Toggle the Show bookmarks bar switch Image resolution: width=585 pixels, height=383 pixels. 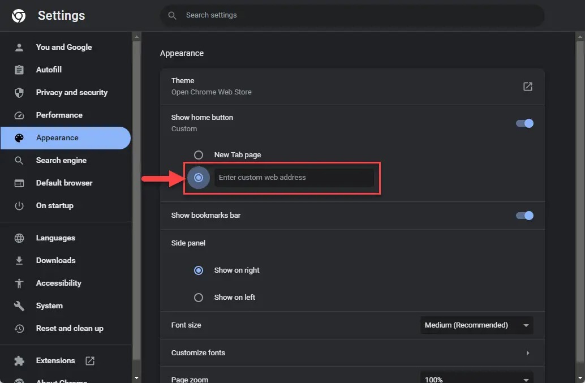click(x=524, y=216)
